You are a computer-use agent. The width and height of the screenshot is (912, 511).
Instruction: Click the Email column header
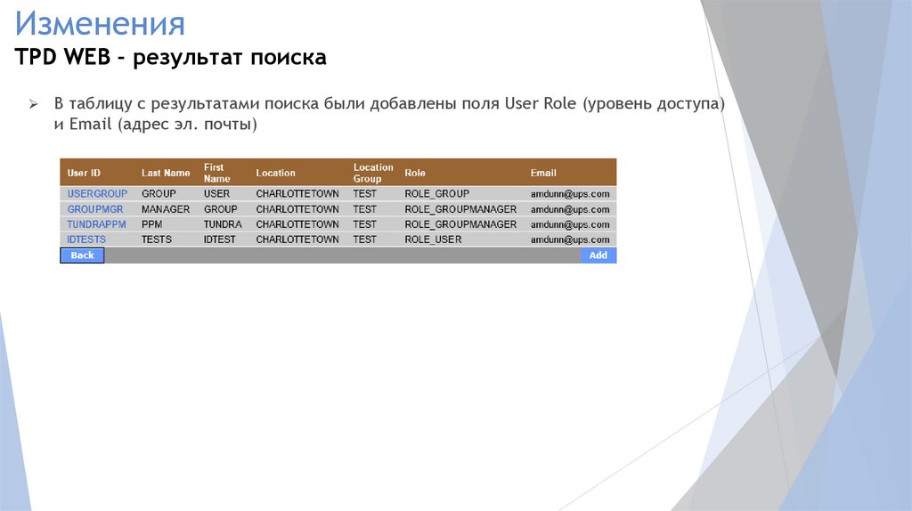click(543, 173)
